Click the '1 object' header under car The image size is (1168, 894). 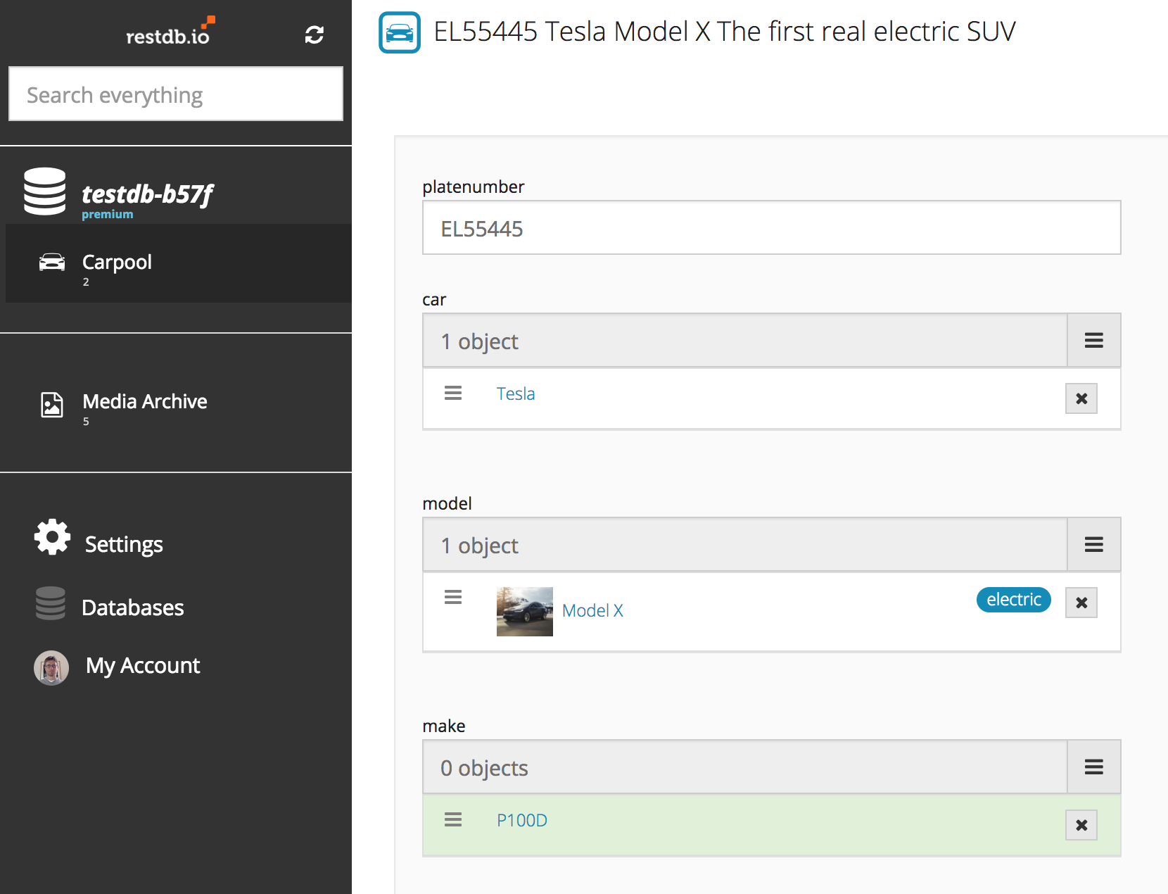pyautogui.click(x=745, y=341)
